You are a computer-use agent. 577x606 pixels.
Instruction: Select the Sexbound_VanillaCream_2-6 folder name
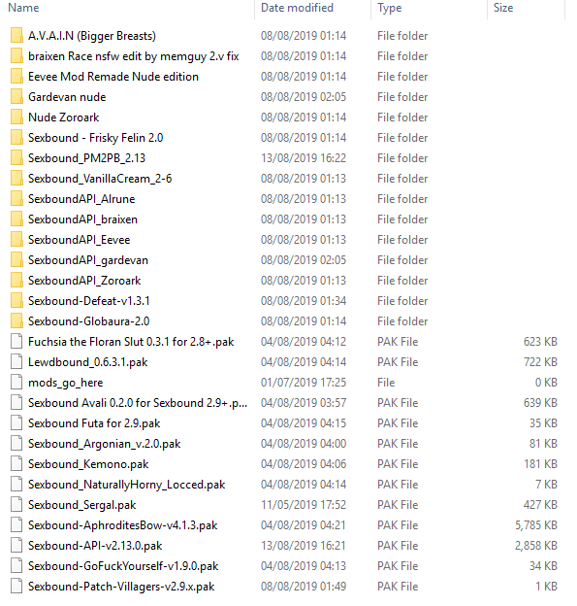tap(100, 179)
